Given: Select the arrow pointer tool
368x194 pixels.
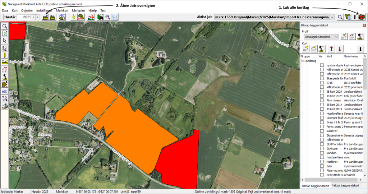Looking at the screenshot, I should (x=5, y=41).
